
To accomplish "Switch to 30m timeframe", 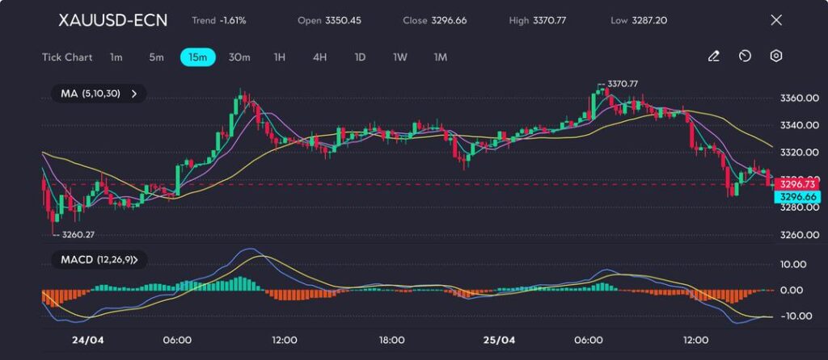I will (x=239, y=57).
